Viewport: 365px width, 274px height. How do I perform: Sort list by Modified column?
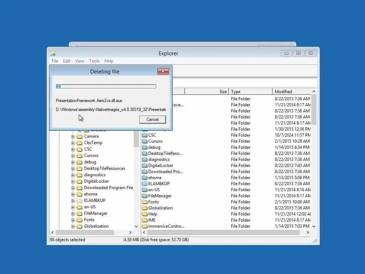coord(292,92)
